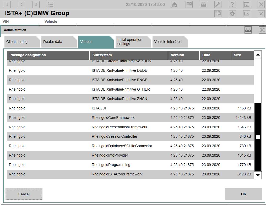Click the home icon in top toolbar
Screen dimensions: 266x205
[x=175, y=4]
